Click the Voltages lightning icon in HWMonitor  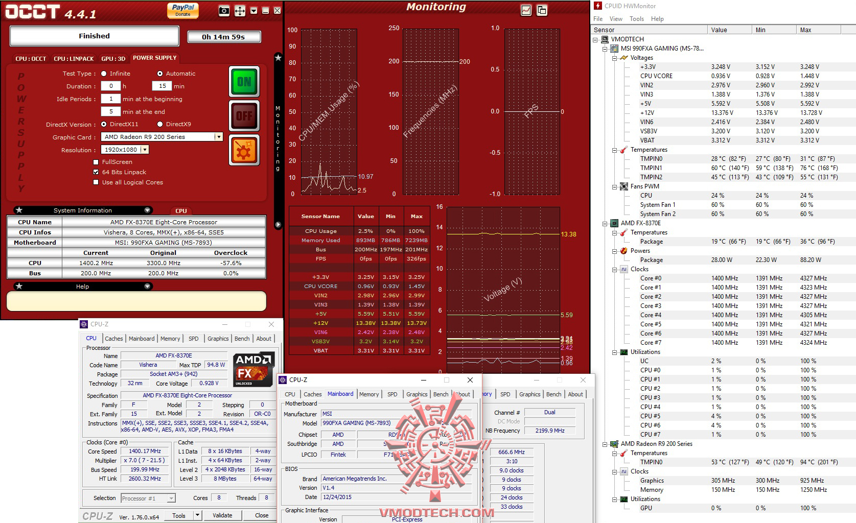pos(624,58)
